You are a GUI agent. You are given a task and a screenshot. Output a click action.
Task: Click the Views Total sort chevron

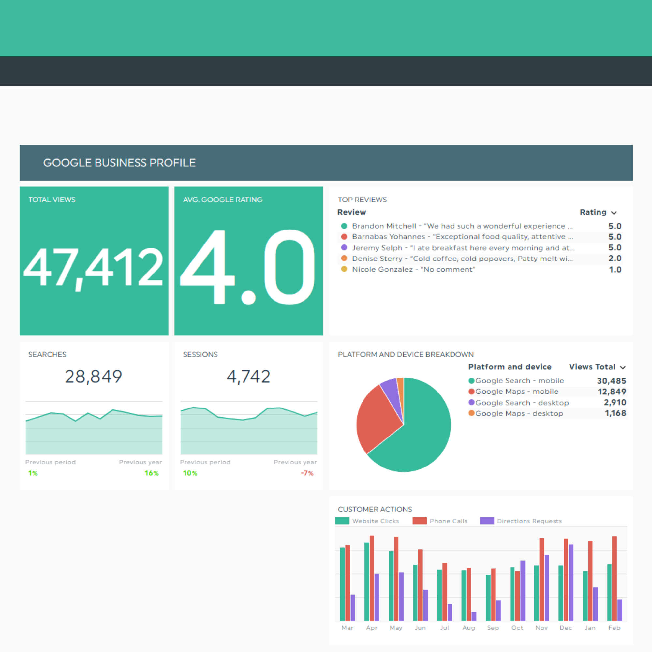coord(623,367)
